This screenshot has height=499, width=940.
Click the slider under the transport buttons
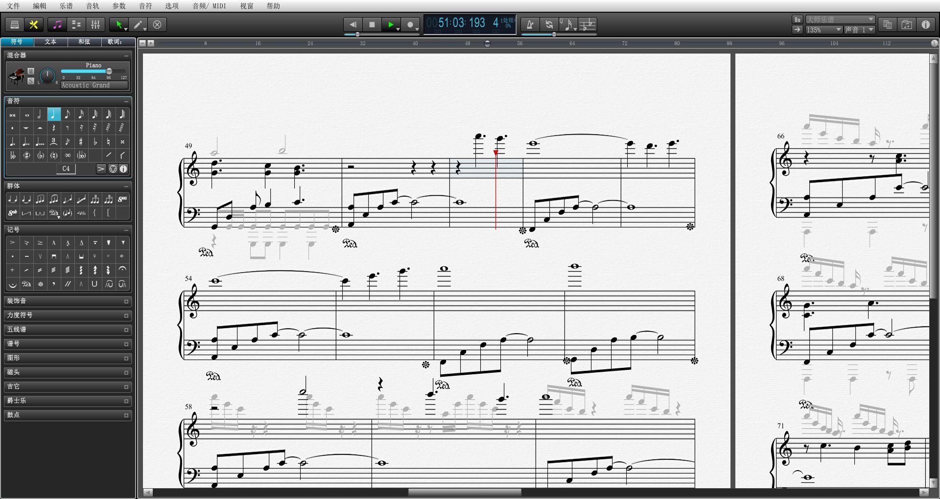pos(382,34)
